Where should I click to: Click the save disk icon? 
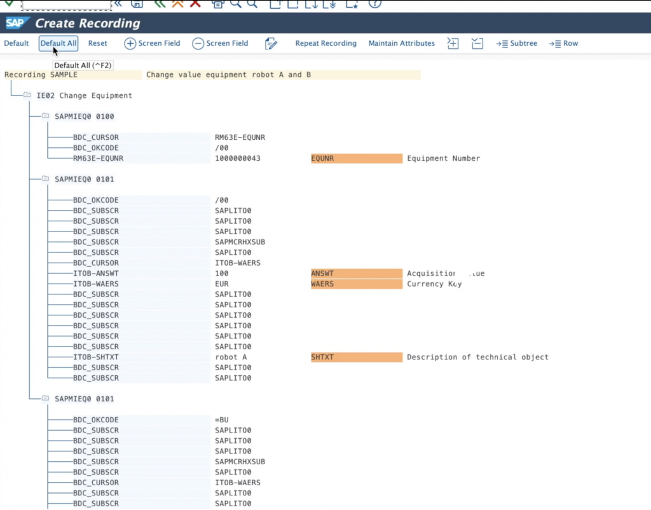pyautogui.click(x=137, y=3)
